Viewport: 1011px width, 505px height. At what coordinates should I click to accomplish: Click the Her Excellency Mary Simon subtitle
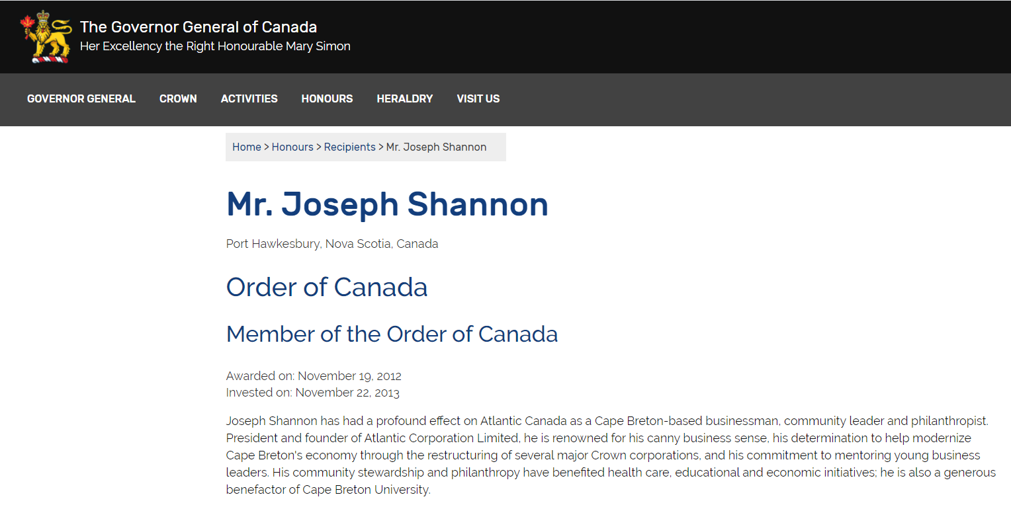[x=215, y=46]
